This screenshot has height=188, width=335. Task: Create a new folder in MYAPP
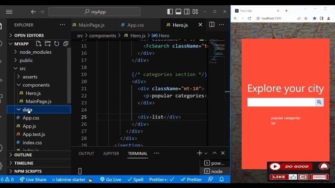pos(48,44)
